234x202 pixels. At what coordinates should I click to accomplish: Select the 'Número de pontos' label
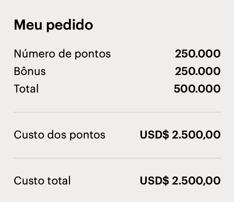(x=62, y=54)
